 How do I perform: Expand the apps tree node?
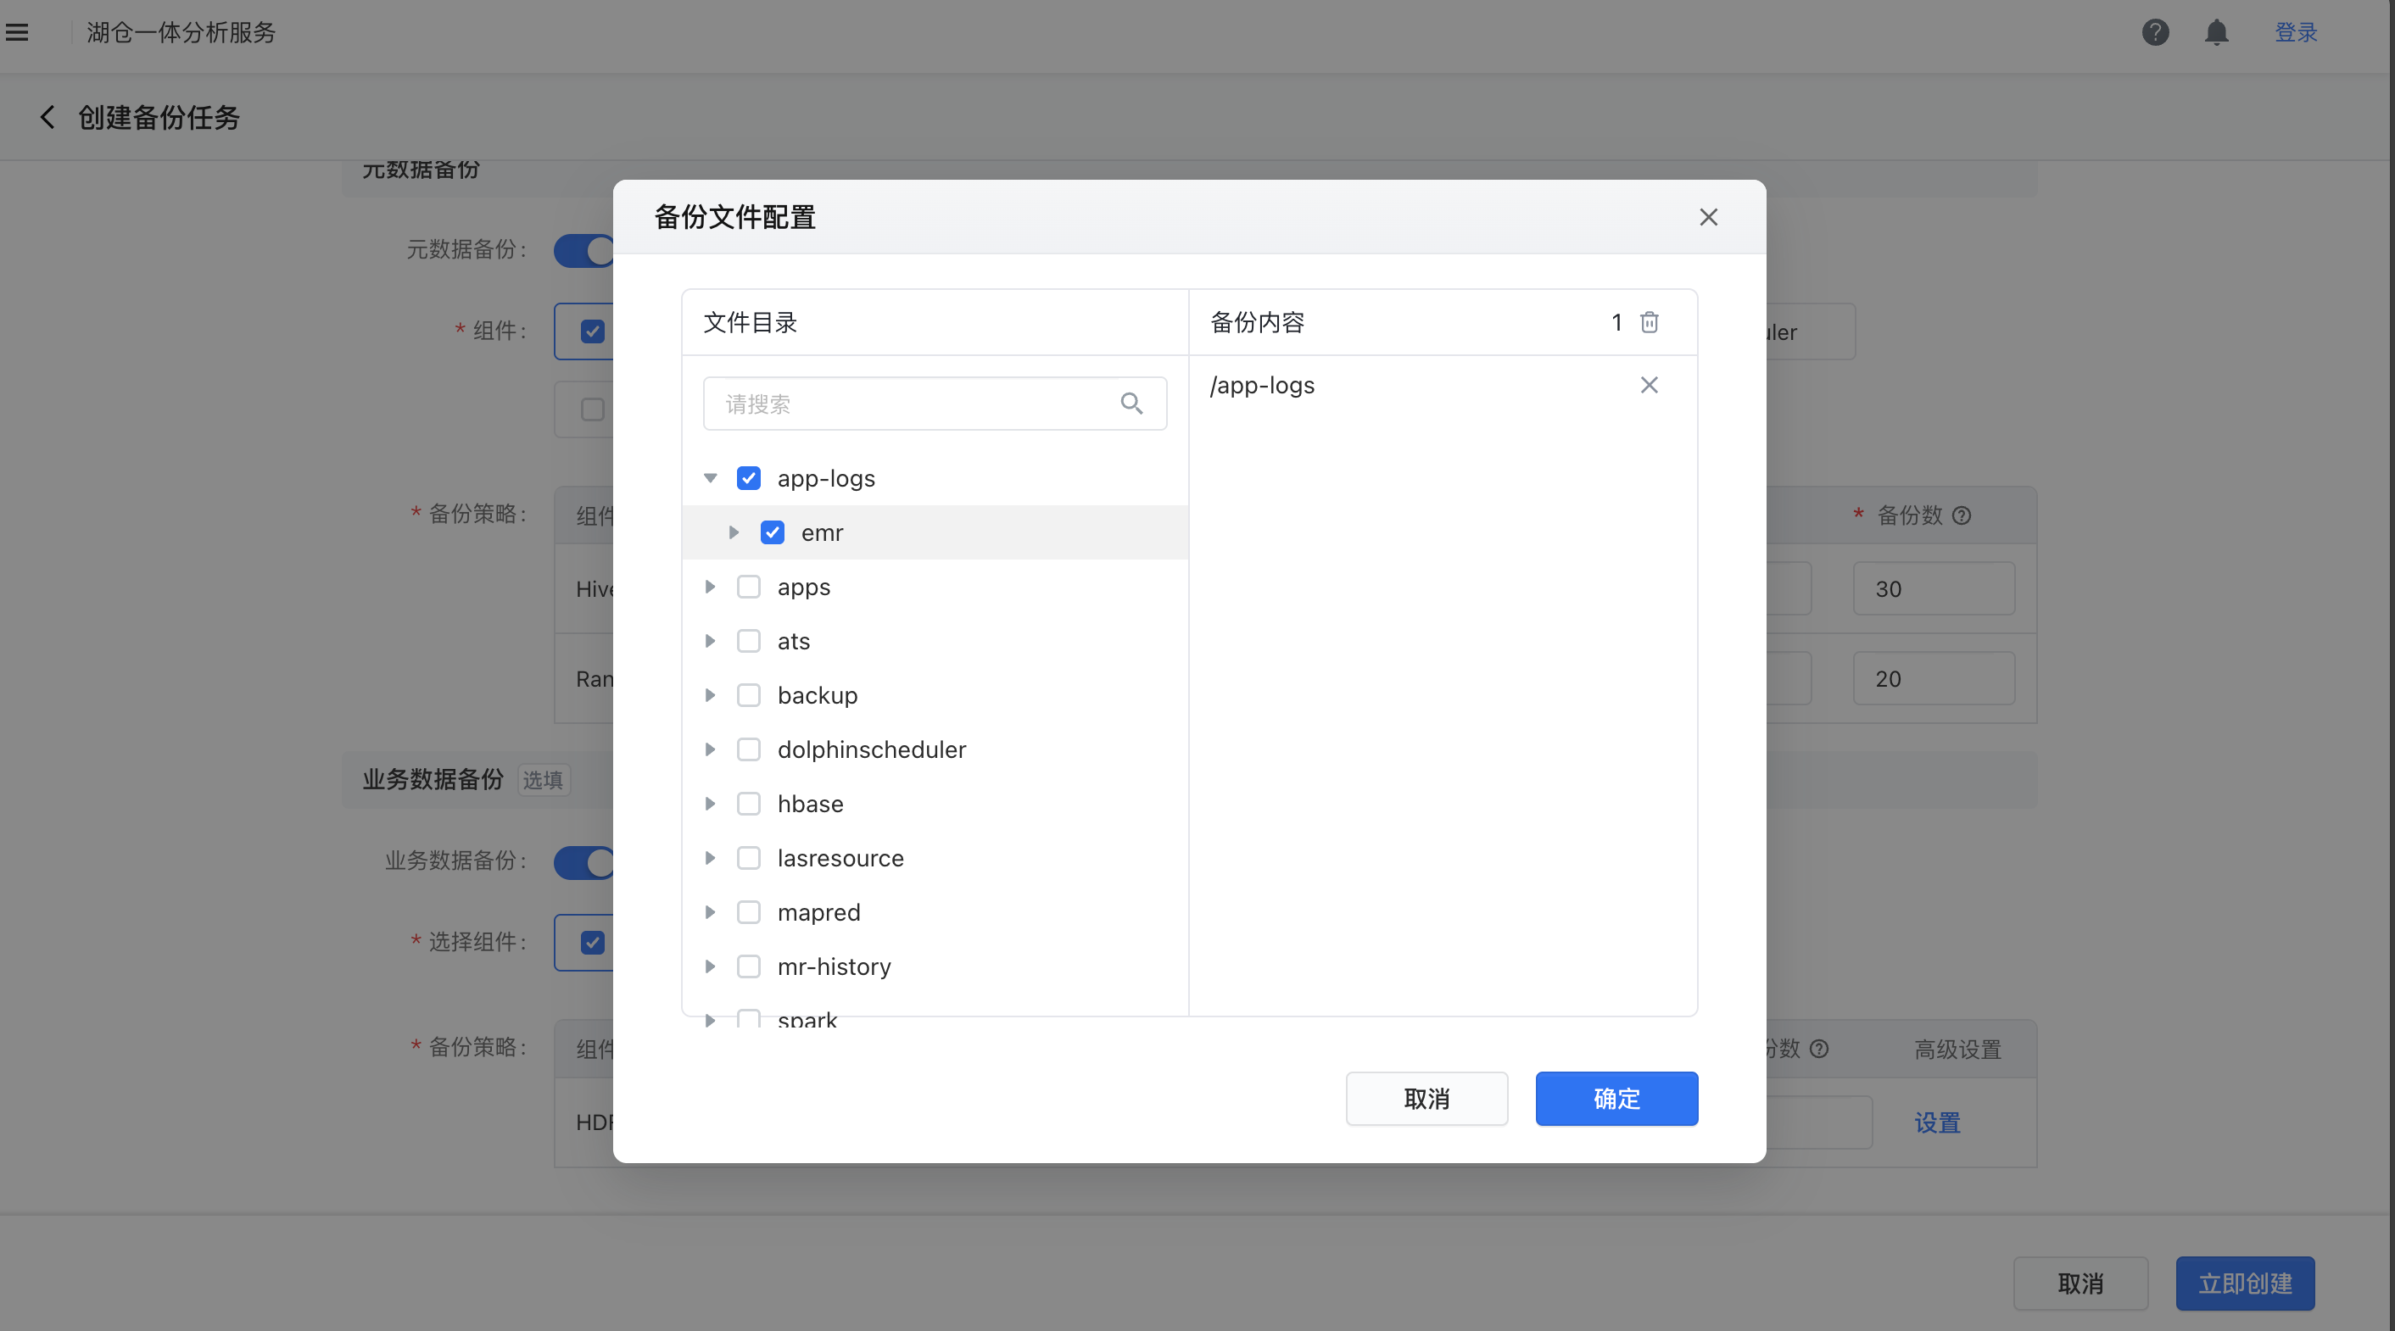pyautogui.click(x=711, y=588)
